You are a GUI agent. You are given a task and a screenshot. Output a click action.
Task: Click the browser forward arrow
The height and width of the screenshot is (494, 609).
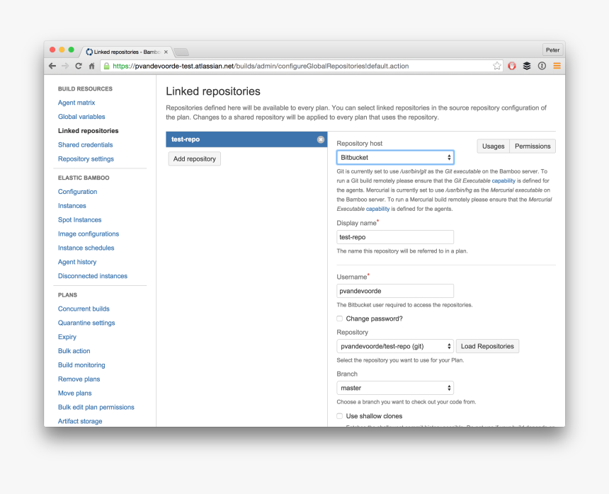pyautogui.click(x=65, y=66)
